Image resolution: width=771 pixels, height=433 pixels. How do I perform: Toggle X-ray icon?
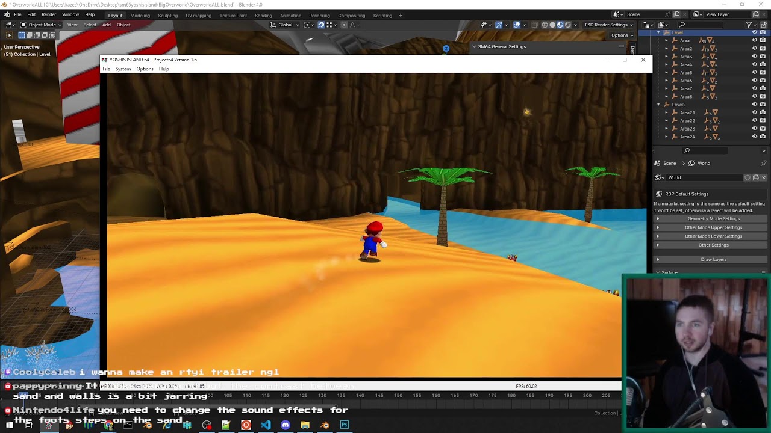tap(535, 25)
